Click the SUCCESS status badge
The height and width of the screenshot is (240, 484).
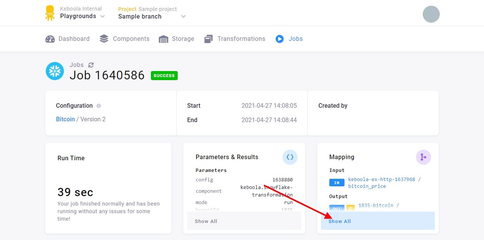[164, 76]
